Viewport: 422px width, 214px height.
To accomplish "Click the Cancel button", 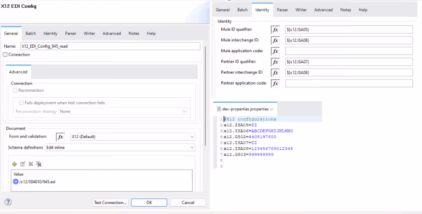I will tap(188, 203).
